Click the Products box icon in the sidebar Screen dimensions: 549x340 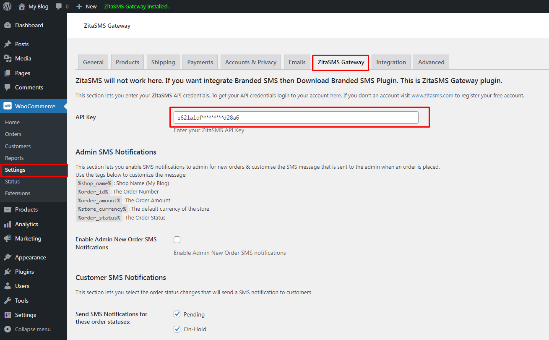(x=8, y=209)
